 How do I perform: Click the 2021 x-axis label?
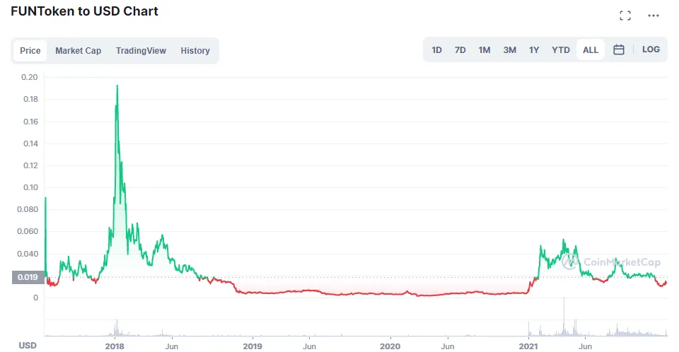pyautogui.click(x=528, y=346)
